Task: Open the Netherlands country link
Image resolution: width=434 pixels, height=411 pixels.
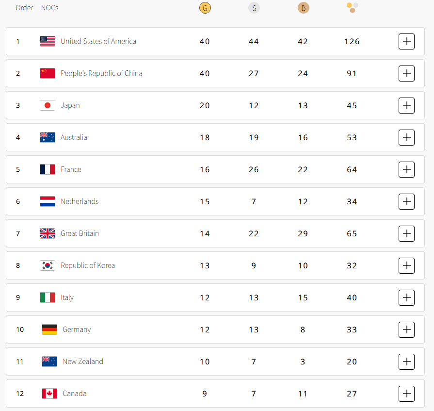Action: (80, 201)
